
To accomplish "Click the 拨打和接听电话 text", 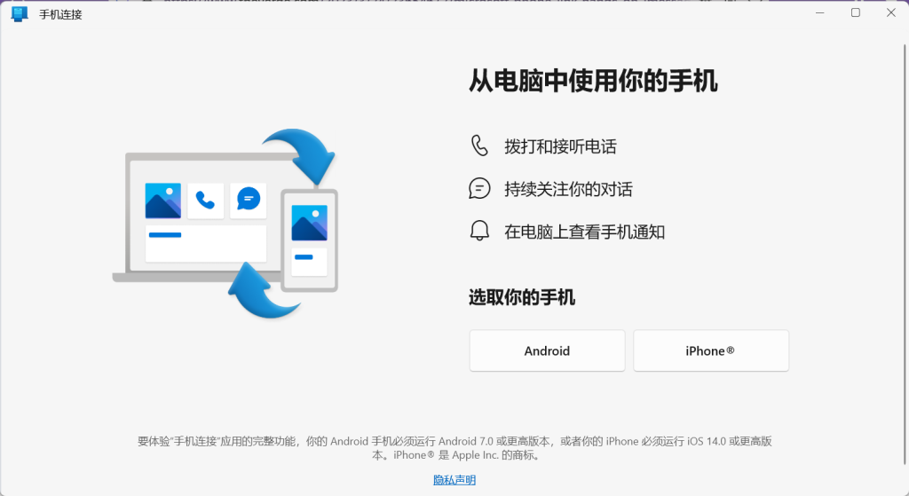I will pyautogui.click(x=561, y=146).
